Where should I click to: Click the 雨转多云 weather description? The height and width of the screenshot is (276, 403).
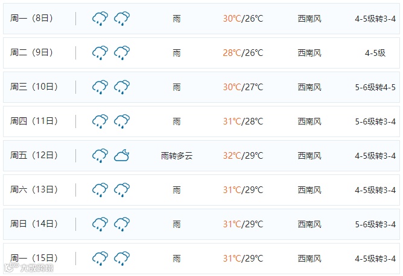[177, 156]
